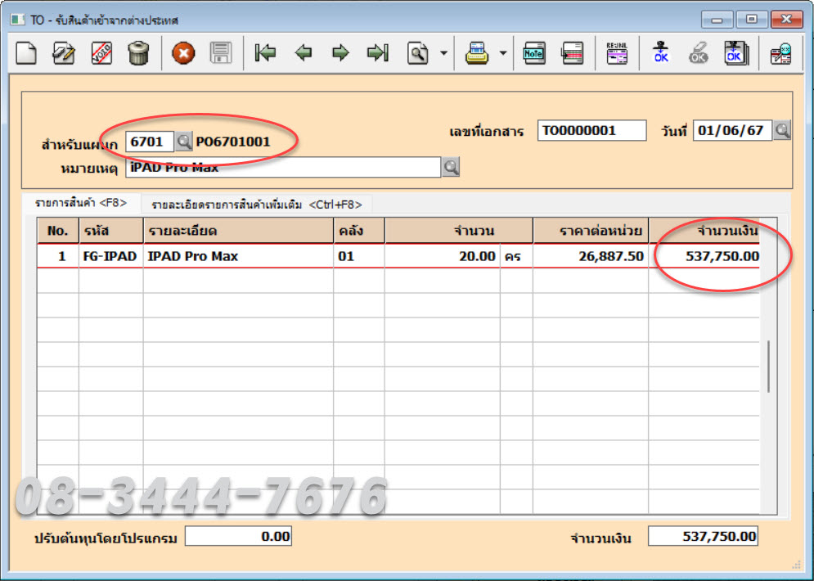This screenshot has width=814, height=581.
Task: Click the OK multiple documents icon
Action: 736,53
